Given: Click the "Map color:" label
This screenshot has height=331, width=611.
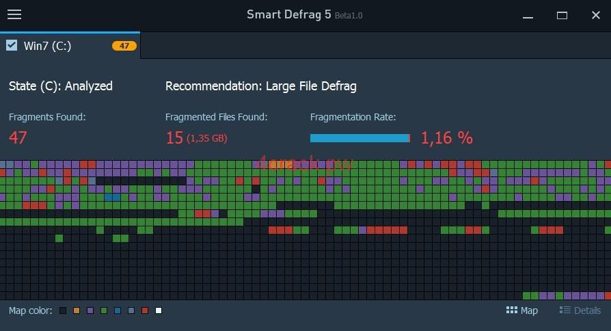Looking at the screenshot, I should [x=30, y=310].
